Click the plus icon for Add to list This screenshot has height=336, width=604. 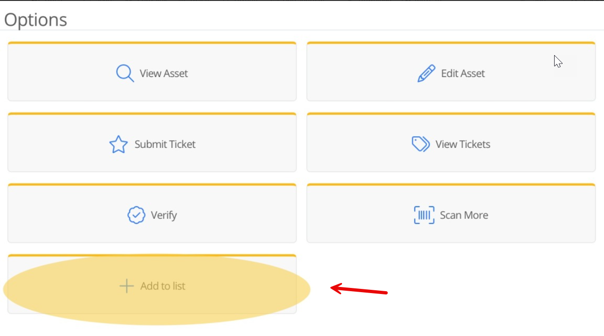(x=127, y=286)
